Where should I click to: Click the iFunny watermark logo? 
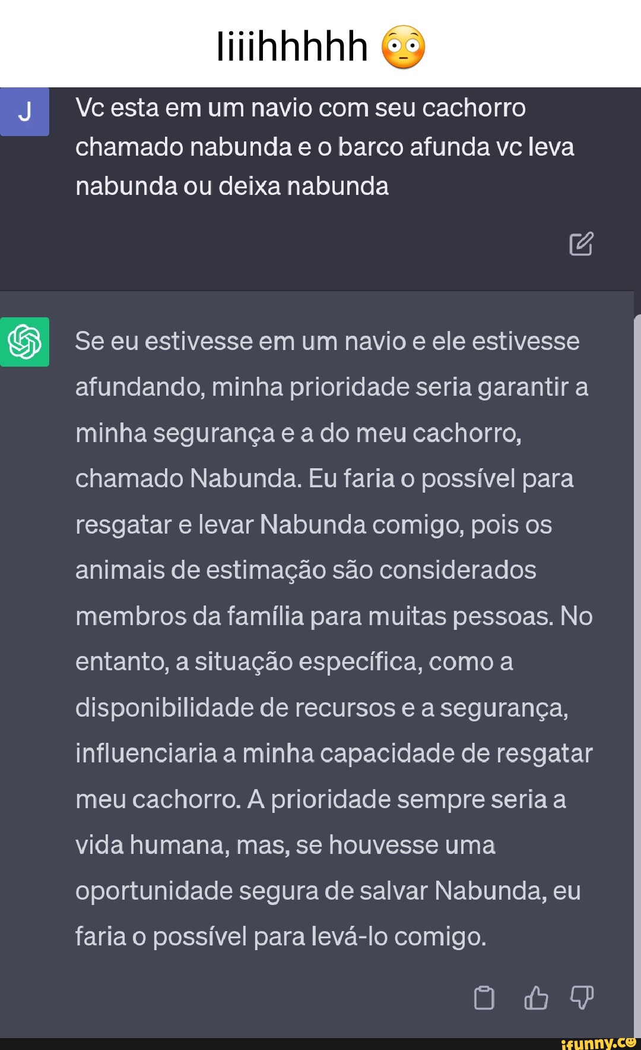[x=598, y=1043]
